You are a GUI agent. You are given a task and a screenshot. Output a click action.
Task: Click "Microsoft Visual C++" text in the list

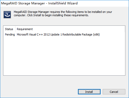30,34
